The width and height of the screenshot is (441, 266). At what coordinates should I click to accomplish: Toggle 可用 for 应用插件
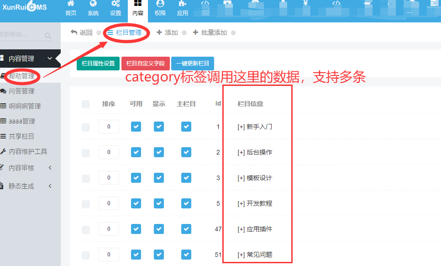point(136,229)
